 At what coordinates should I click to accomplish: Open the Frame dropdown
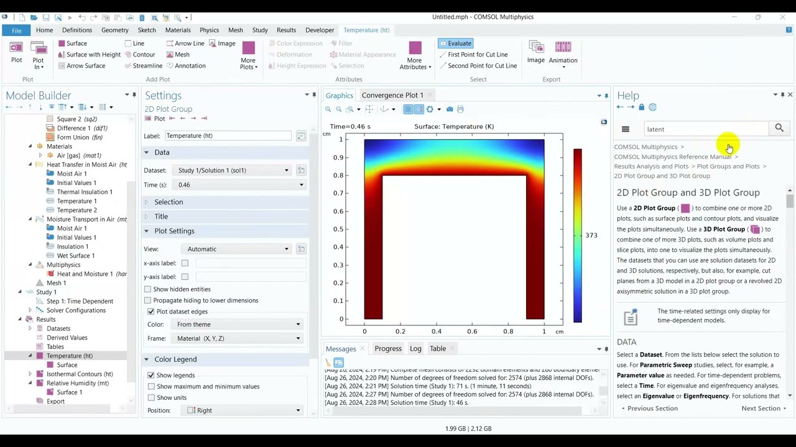pyautogui.click(x=239, y=338)
